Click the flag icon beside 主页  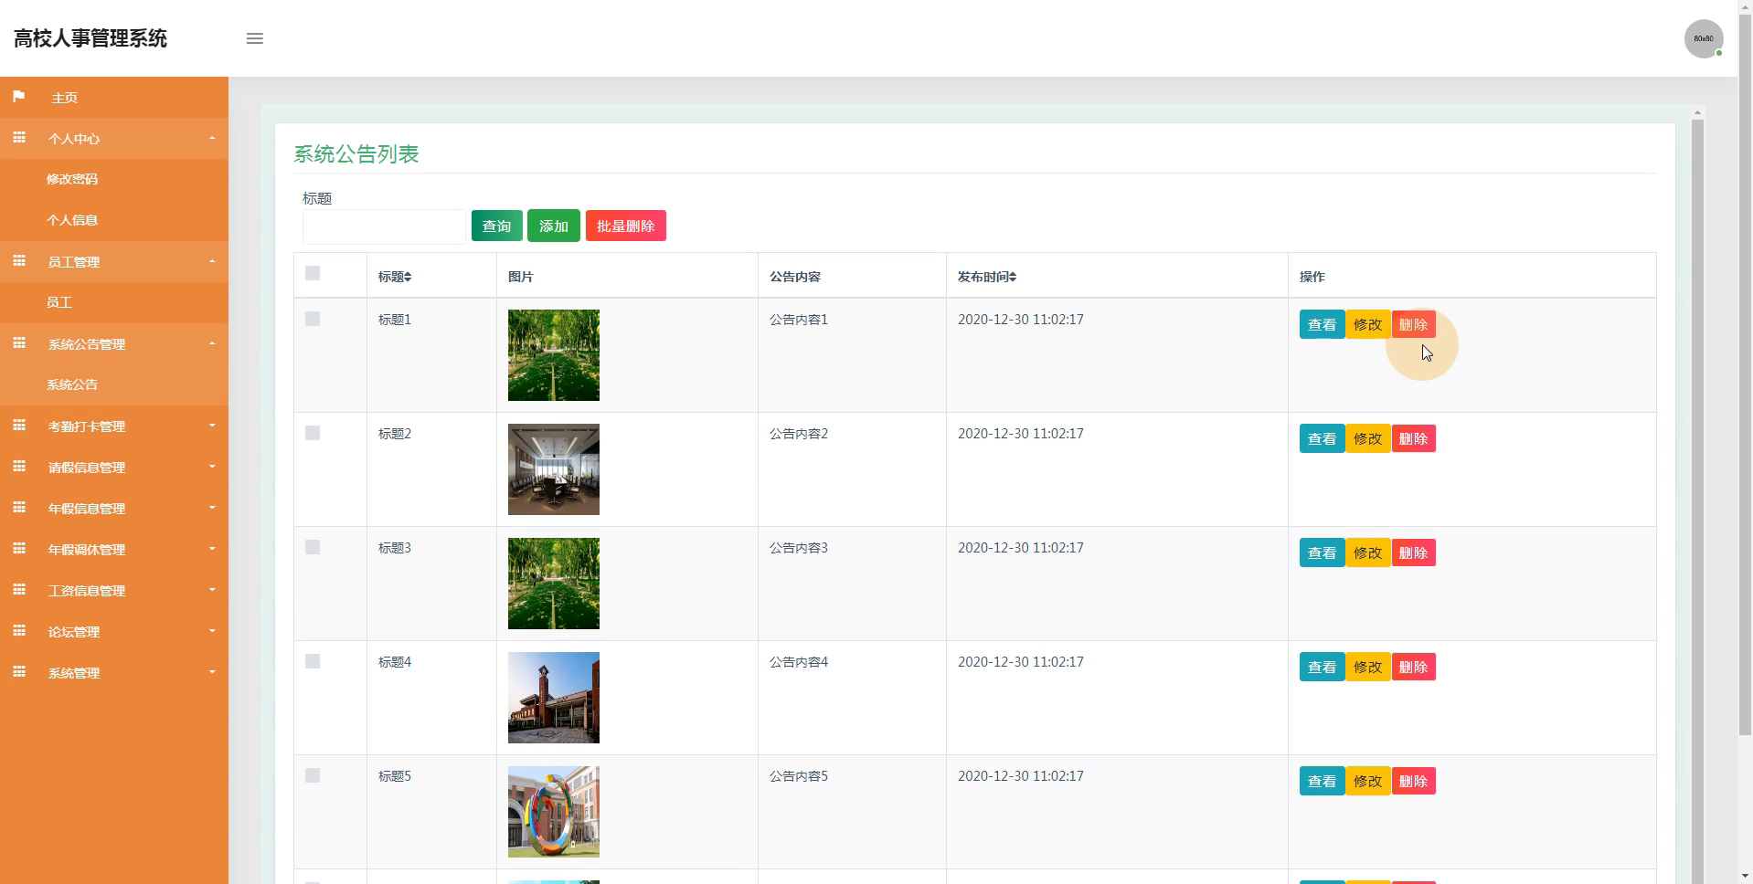[18, 97]
